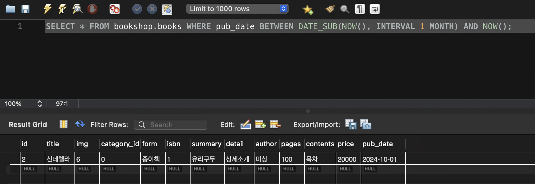The image size is (535, 184).
Task: Click the summary column header
Action: coord(207,144)
